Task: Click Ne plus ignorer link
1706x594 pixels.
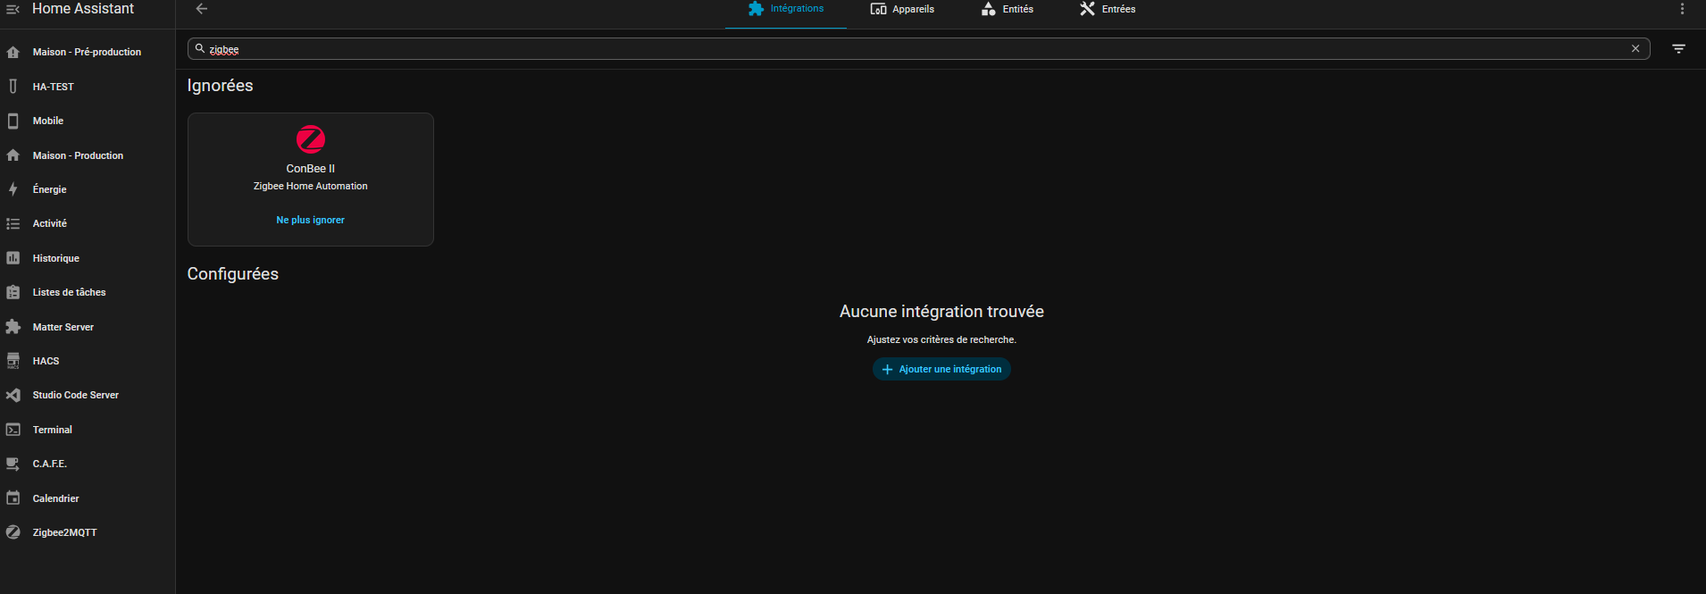Action: pyautogui.click(x=310, y=220)
